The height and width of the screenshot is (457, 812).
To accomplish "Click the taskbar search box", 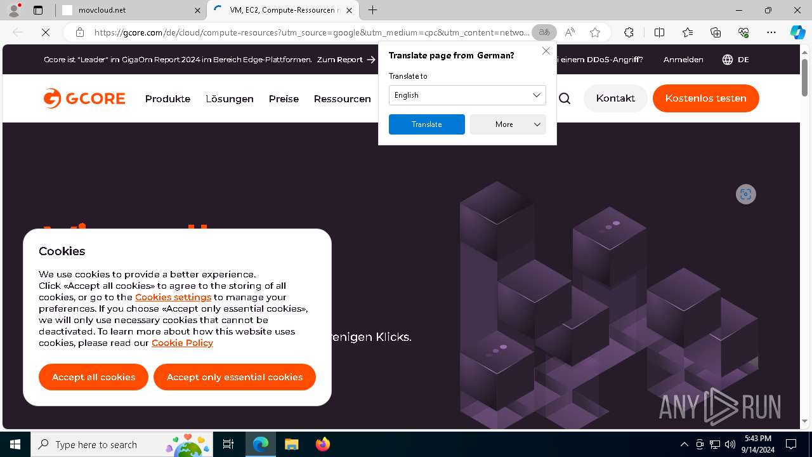I will (121, 444).
